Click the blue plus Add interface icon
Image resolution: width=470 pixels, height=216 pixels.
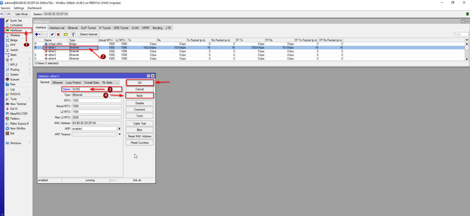37,34
